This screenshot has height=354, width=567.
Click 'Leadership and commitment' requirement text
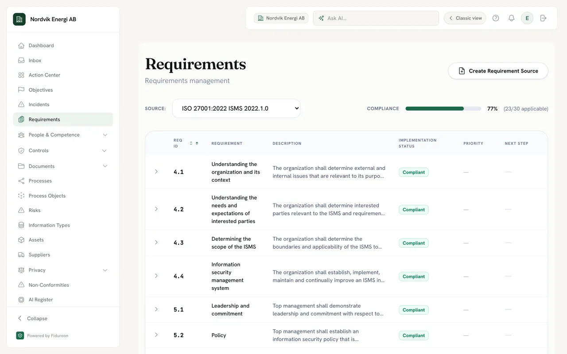(x=230, y=310)
